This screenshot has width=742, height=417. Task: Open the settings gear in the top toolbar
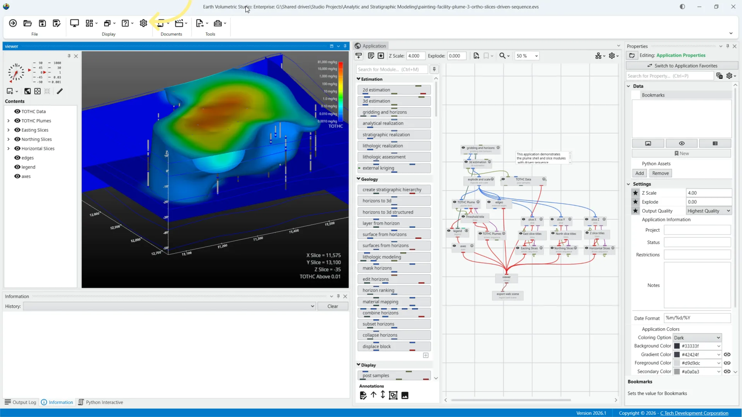point(143,23)
